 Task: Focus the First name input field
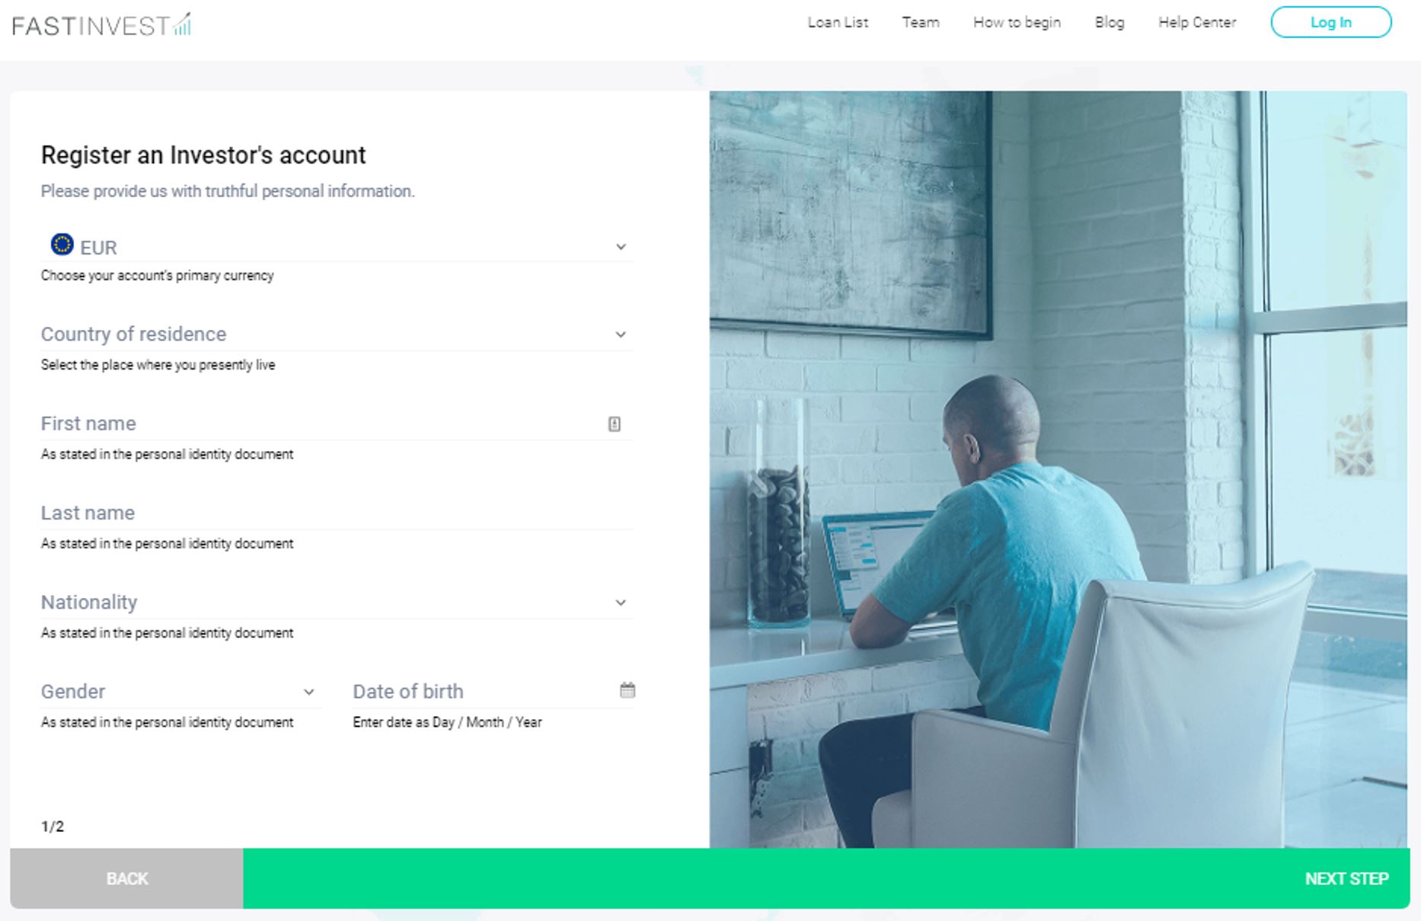click(x=337, y=424)
